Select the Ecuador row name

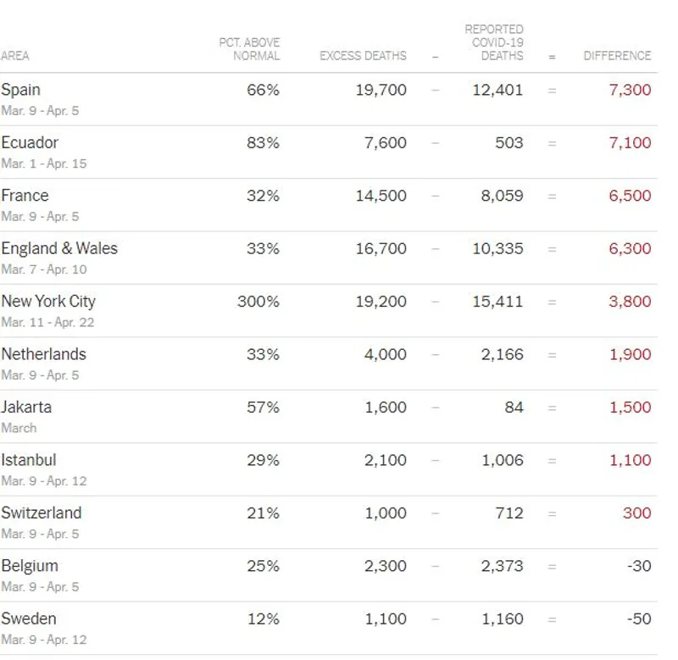click(30, 142)
